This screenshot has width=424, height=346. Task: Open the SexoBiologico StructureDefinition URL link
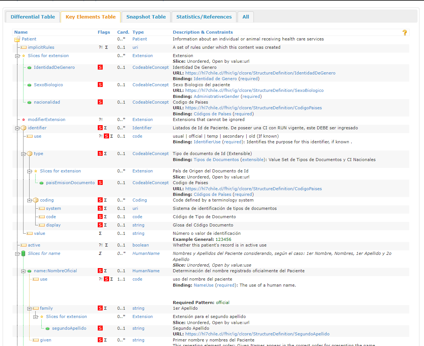[x=254, y=91]
